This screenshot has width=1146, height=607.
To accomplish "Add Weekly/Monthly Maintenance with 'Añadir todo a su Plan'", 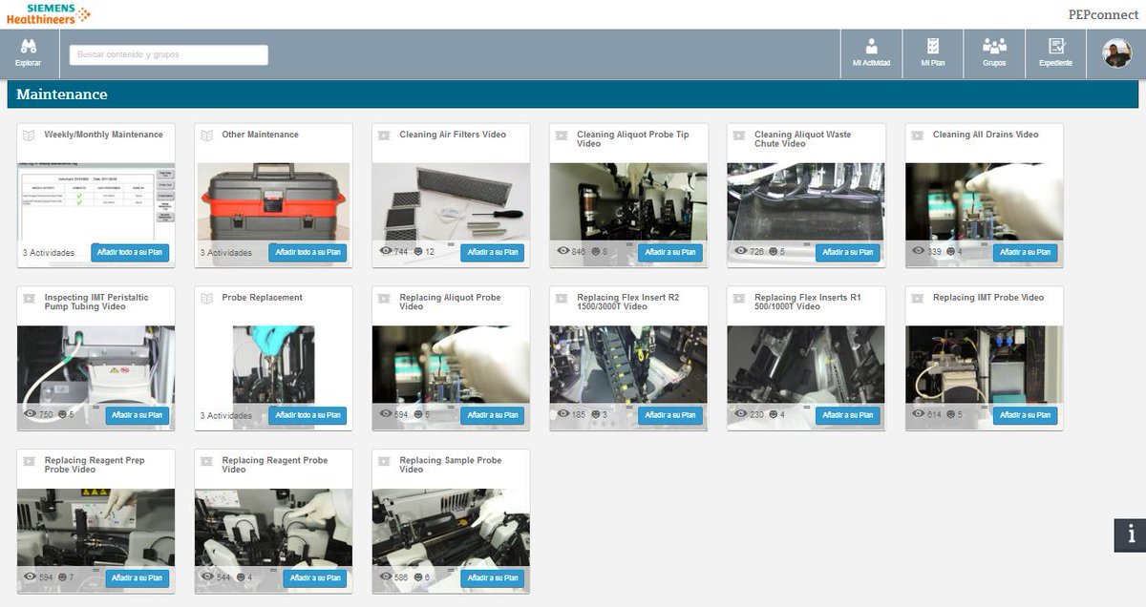I will 130,253.
